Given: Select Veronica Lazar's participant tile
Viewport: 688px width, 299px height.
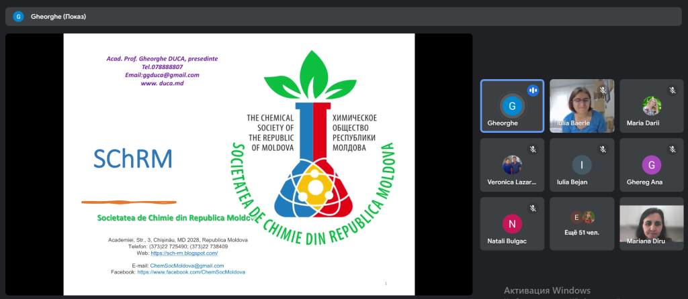Looking at the screenshot, I should (x=512, y=165).
